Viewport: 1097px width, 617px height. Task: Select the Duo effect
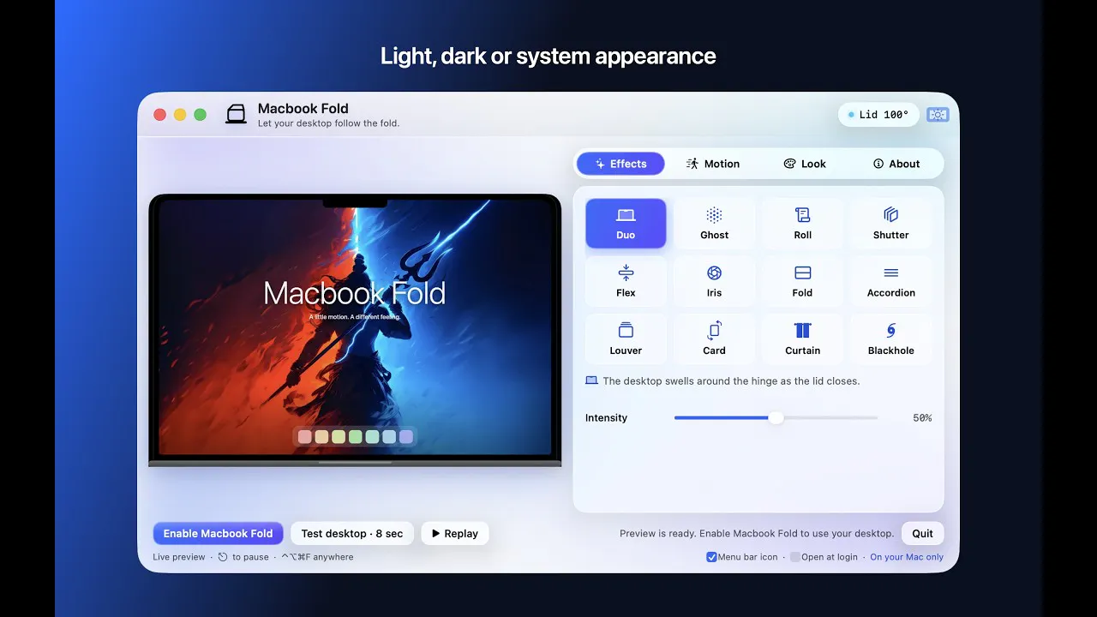626,224
